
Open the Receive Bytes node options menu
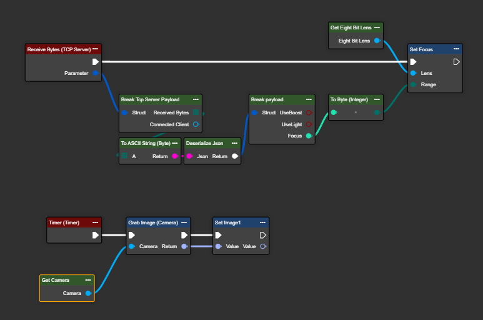96,49
